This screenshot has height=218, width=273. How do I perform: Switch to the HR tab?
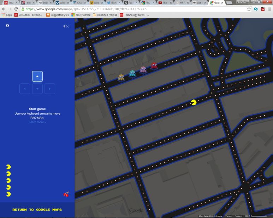182,2
